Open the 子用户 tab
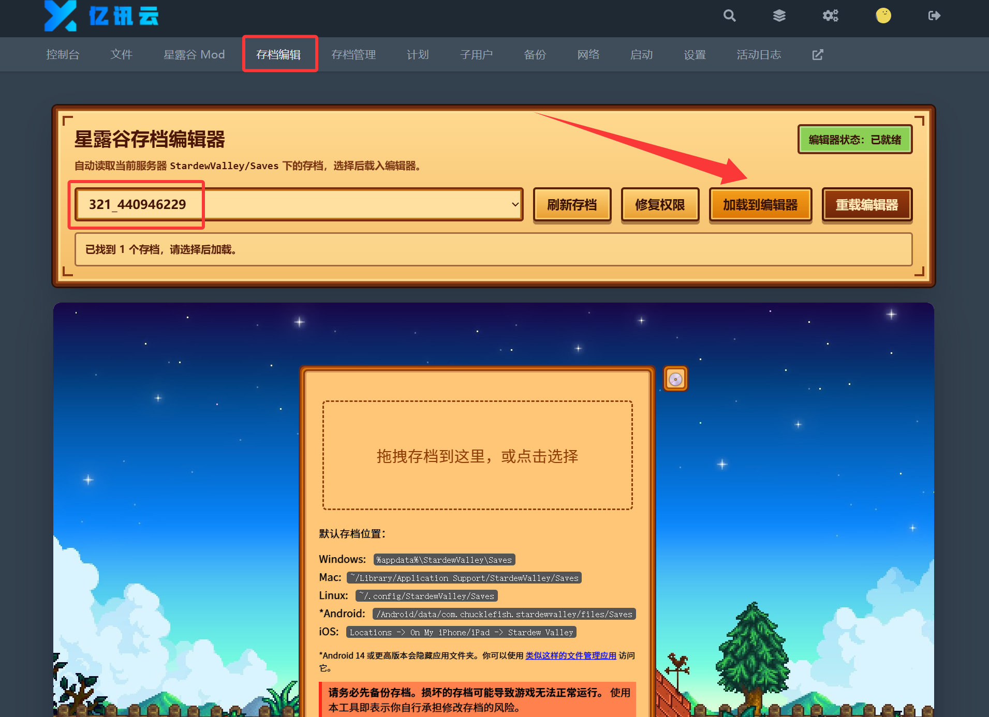 pyautogui.click(x=476, y=54)
